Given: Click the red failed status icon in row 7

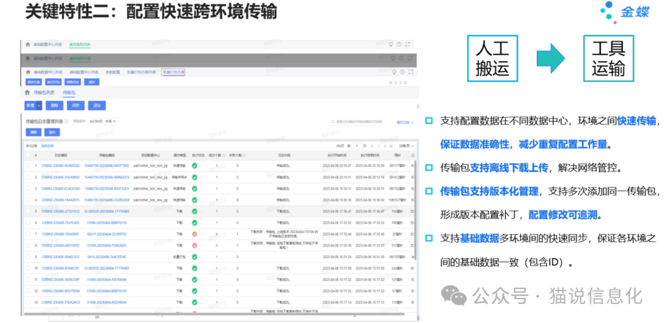Looking at the screenshot, I should (x=194, y=234).
